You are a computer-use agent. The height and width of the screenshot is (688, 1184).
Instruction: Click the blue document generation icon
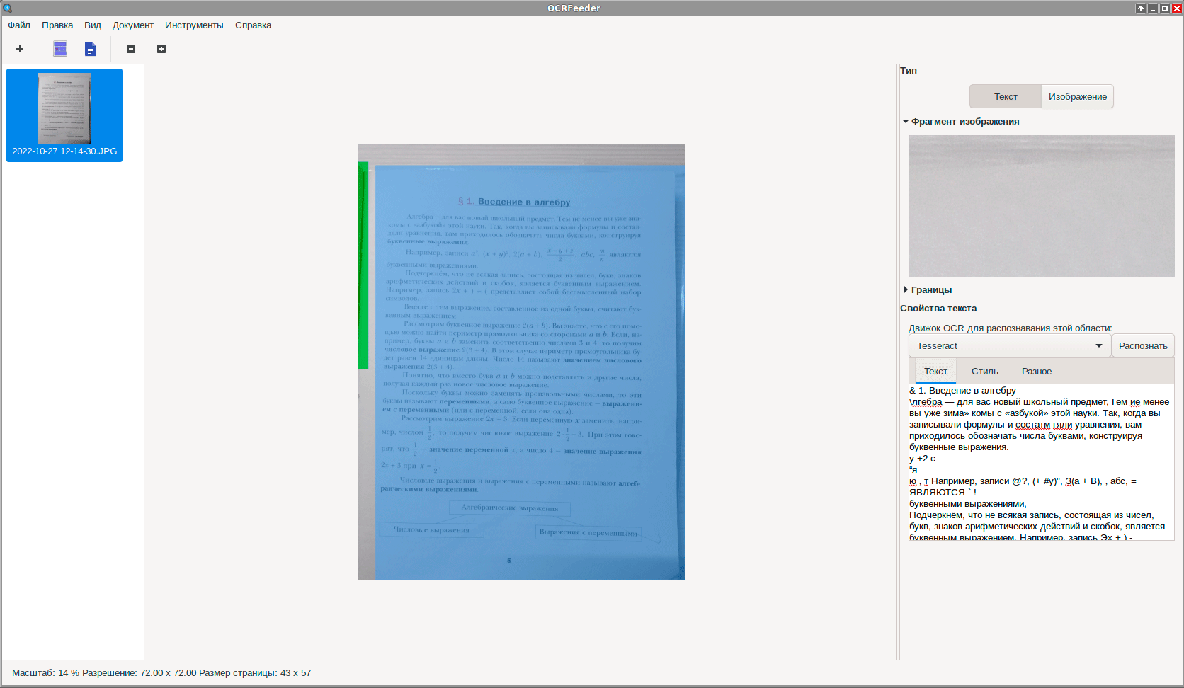(x=91, y=49)
